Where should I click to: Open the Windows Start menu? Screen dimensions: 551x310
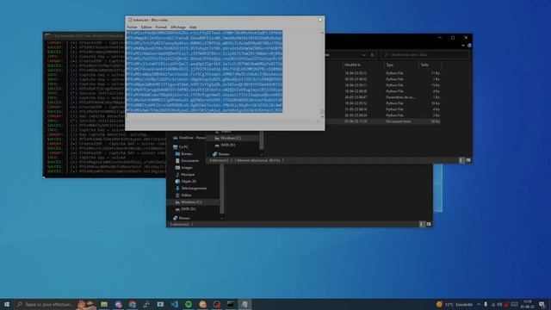pyautogui.click(x=7, y=304)
